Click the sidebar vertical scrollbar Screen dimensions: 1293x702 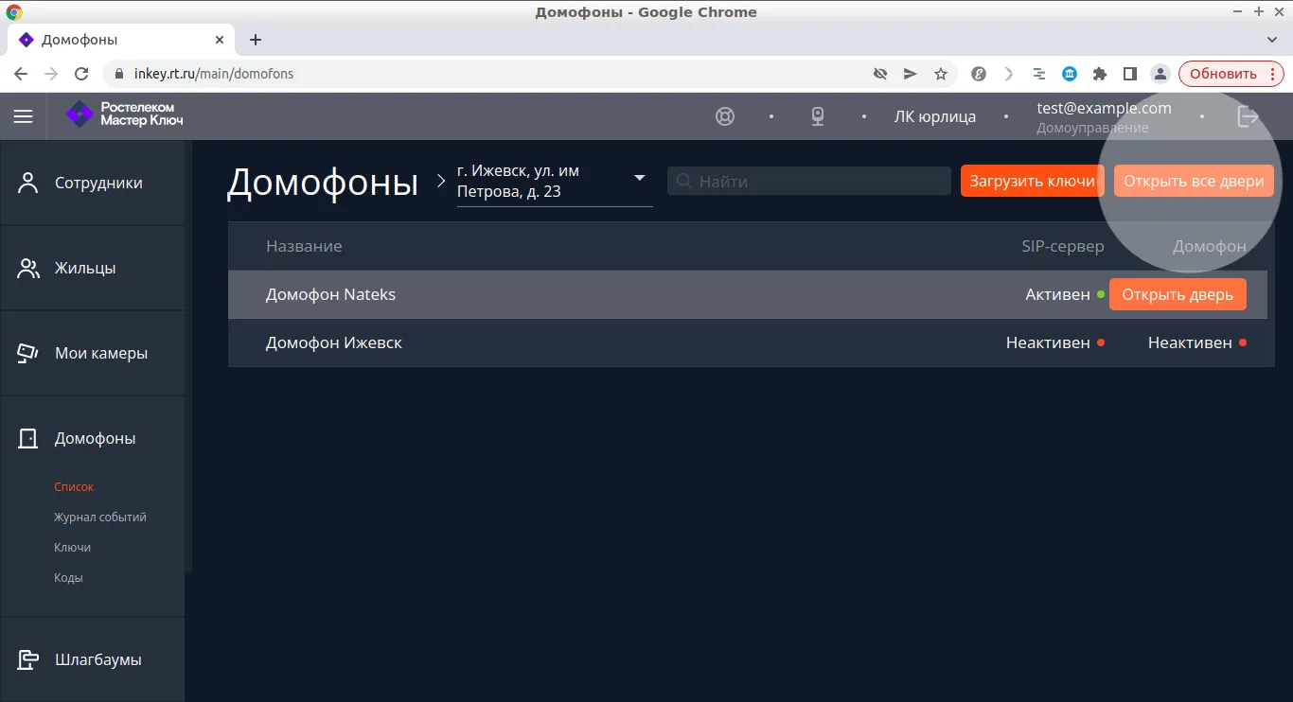tap(188, 357)
